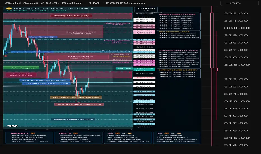
Task: Click the 3,959.000 blue price label
Action: coord(144,124)
